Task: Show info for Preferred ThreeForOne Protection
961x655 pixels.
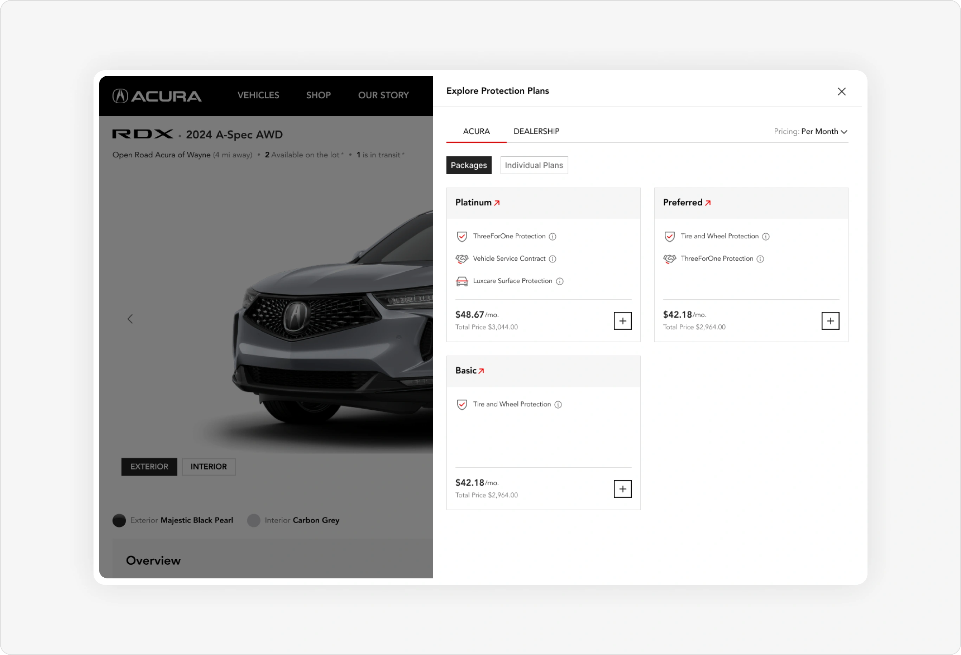Action: tap(760, 259)
